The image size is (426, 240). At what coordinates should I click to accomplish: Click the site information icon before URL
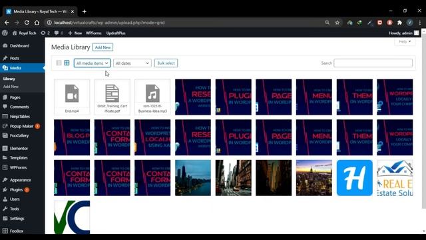pos(49,23)
